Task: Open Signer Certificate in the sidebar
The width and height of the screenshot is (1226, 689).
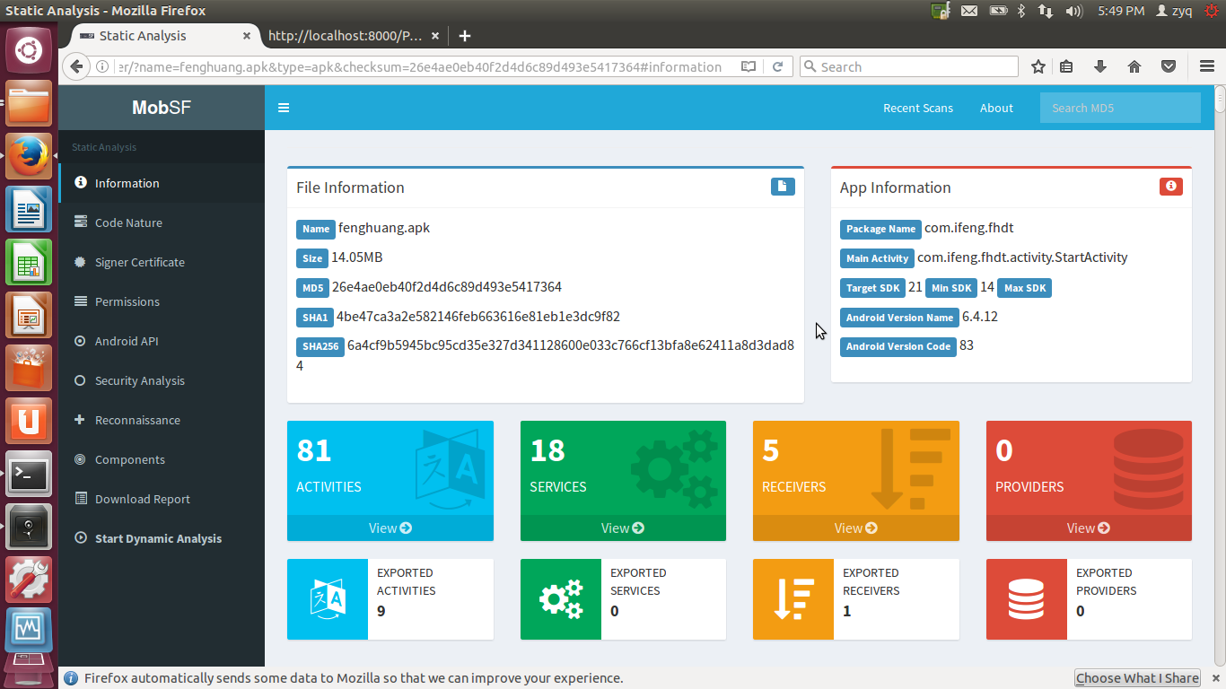Action: click(x=162, y=262)
